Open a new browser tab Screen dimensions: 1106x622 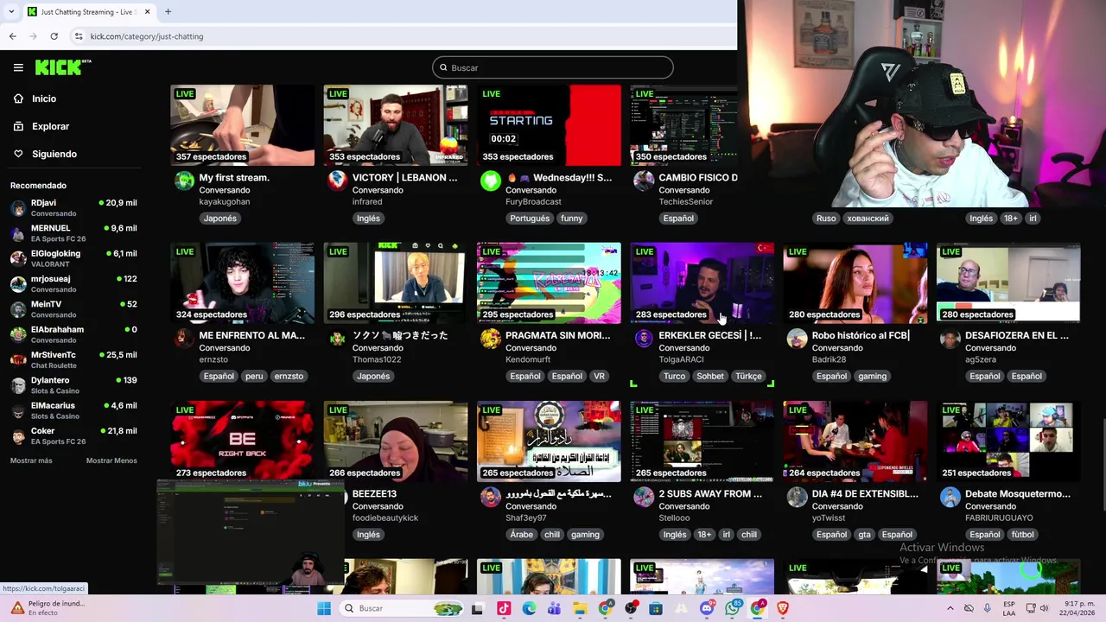point(168,12)
